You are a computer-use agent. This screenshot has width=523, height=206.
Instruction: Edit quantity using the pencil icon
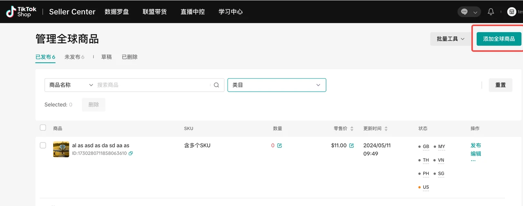coord(279,145)
